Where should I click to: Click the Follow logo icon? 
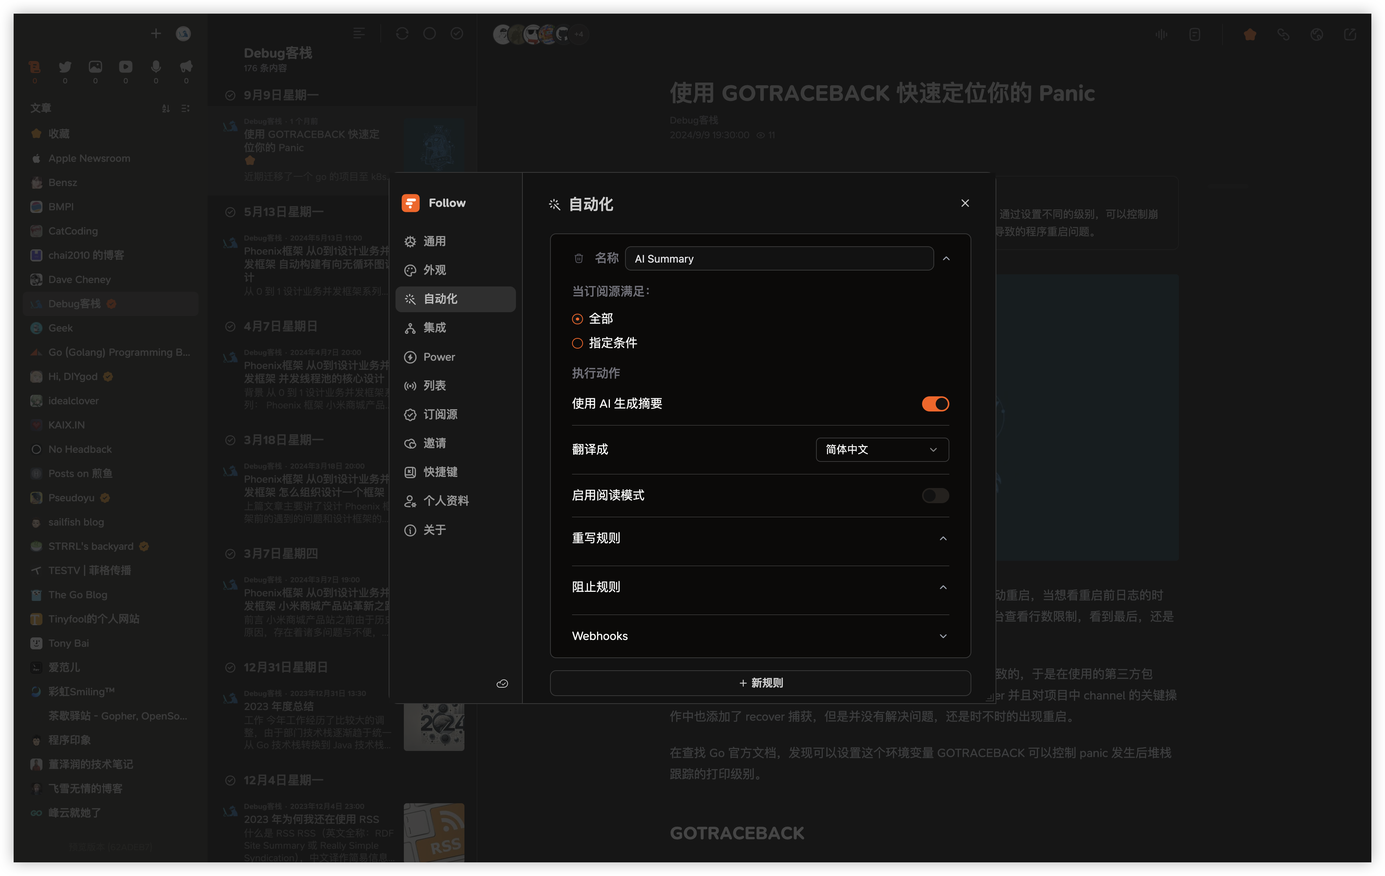[410, 202]
